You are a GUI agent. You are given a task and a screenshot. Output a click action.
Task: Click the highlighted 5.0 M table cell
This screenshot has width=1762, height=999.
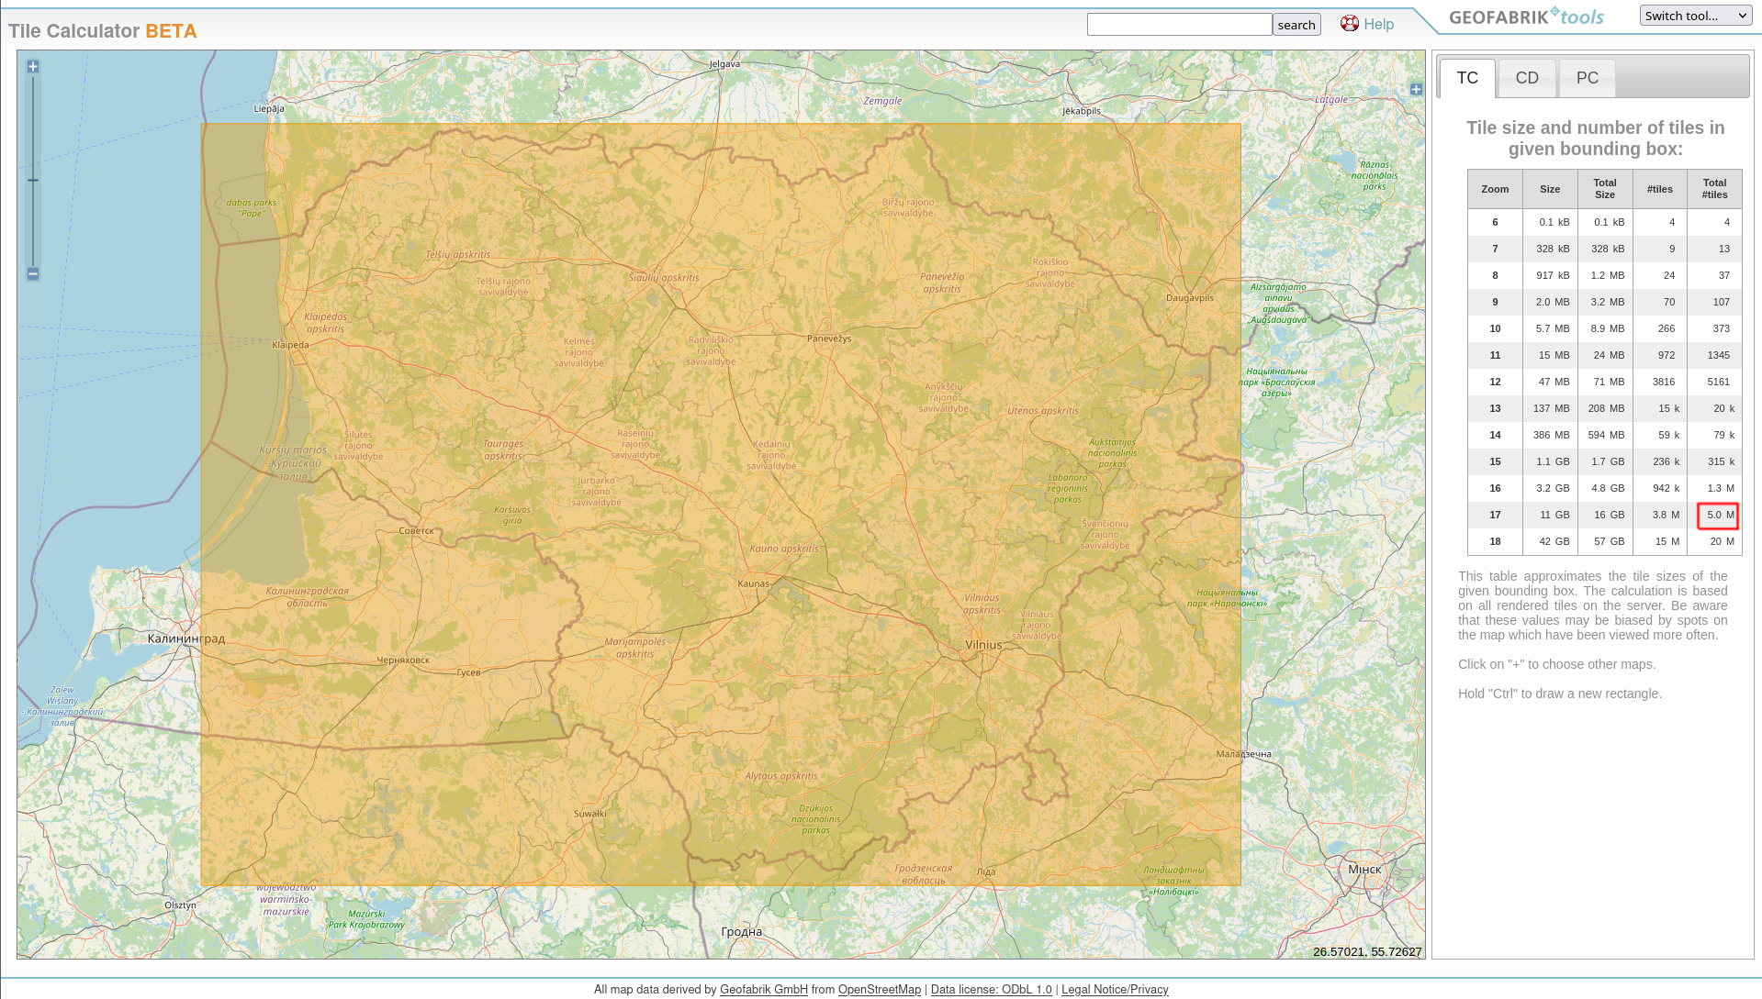[x=1717, y=516]
